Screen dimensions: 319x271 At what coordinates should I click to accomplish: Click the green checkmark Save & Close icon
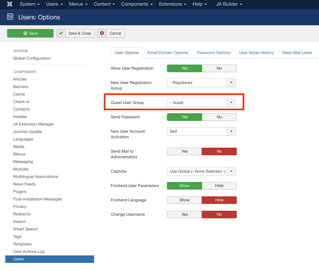tap(61, 33)
